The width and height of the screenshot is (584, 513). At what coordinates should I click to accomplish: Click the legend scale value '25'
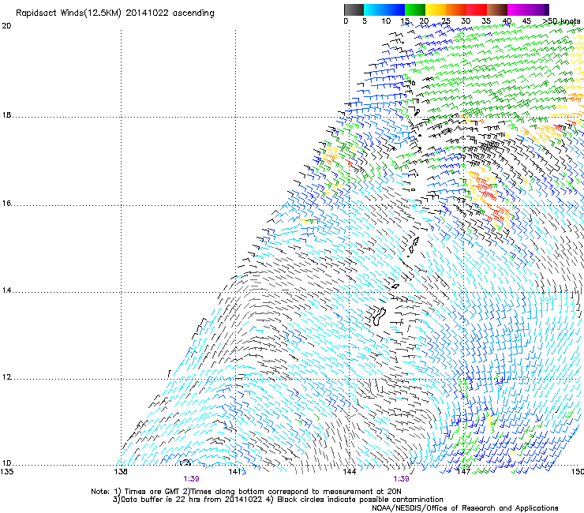tap(445, 21)
